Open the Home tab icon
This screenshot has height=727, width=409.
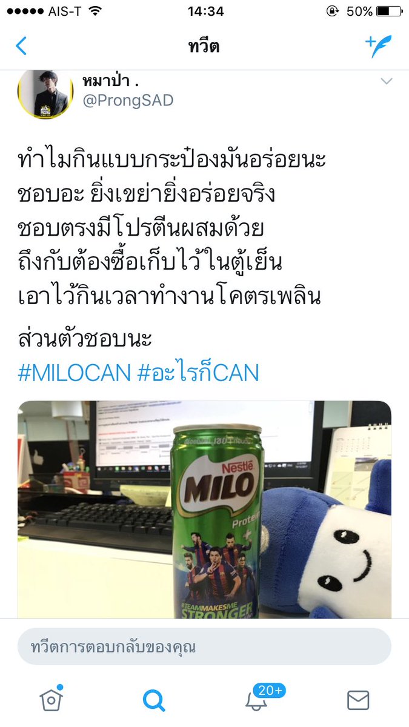click(52, 699)
